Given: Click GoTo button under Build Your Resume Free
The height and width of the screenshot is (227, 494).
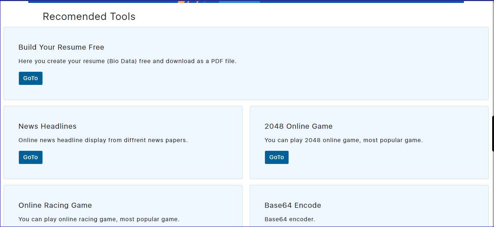Looking at the screenshot, I should 30,78.
